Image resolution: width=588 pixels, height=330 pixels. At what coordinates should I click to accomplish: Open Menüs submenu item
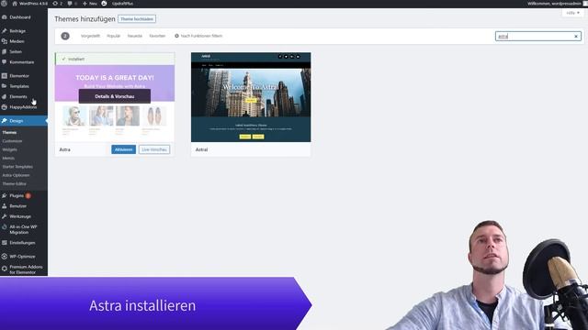click(8, 159)
